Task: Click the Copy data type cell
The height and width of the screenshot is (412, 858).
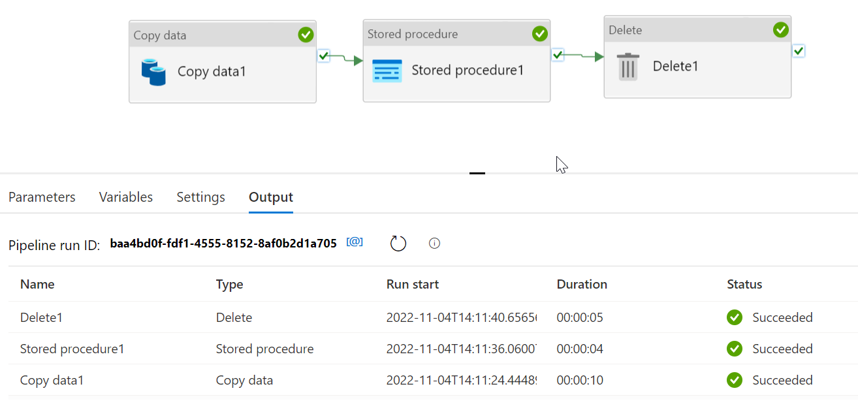Action: [x=245, y=380]
